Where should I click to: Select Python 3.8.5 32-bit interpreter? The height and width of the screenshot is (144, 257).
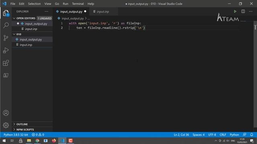tap(16, 135)
